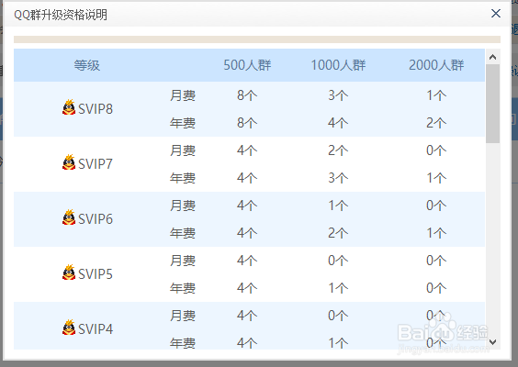Click SVIP8 年费 2000人群 value 2个
Image resolution: width=518 pixels, height=367 pixels.
pos(436,123)
